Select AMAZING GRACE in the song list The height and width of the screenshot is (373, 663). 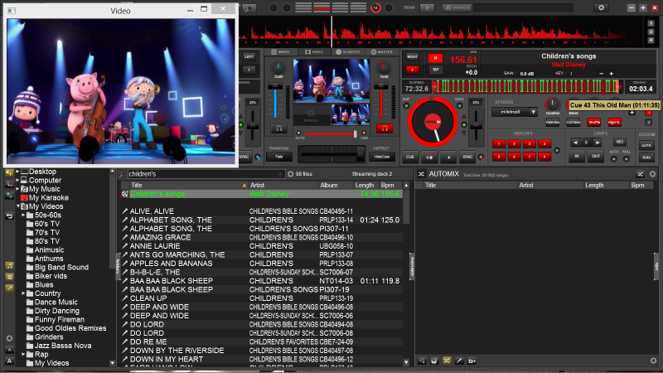pyautogui.click(x=154, y=237)
